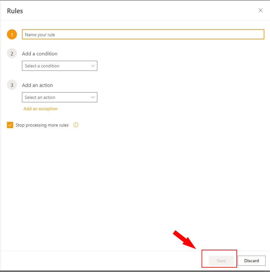Click the Add a condition heading
Viewport: 270px width, 272px height.
[x=40, y=54]
